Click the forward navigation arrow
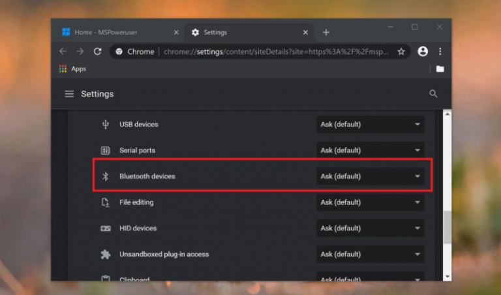 tap(80, 52)
